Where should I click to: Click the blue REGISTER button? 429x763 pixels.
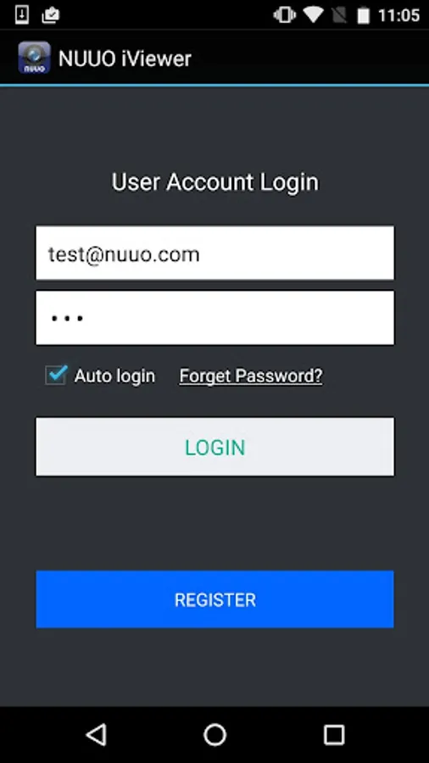(x=214, y=599)
